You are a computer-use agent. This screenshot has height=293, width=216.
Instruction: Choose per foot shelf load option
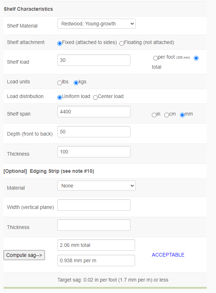[155, 58]
